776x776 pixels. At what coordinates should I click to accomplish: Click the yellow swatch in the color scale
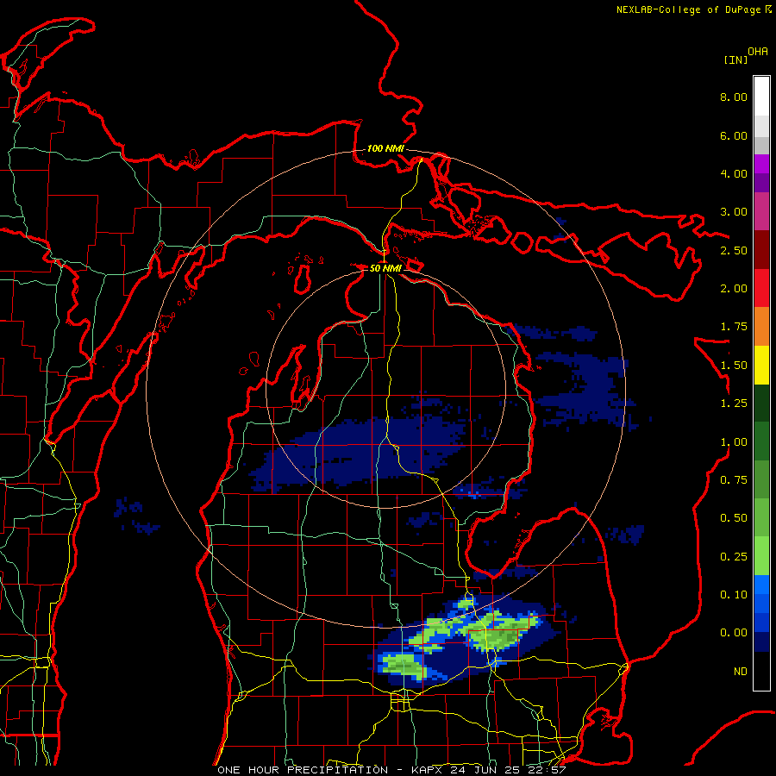[761, 365]
